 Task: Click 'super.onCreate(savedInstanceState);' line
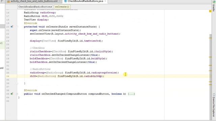[55, 30]
